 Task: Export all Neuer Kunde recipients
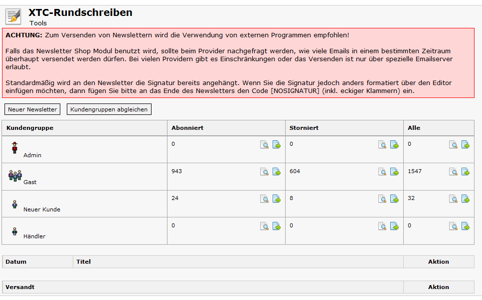click(x=466, y=199)
